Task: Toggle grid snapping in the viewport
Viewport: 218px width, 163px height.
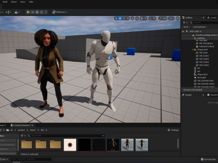Action: coord(142,19)
